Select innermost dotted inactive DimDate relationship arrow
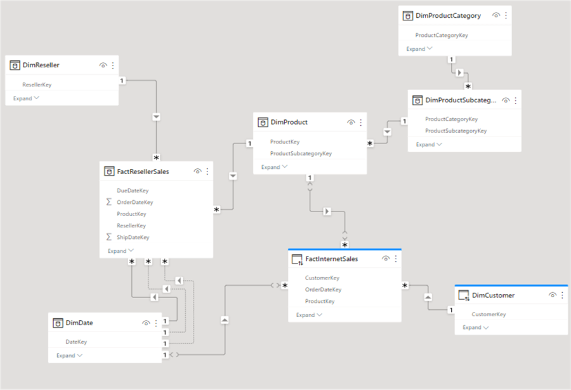This screenshot has width=571, height=390. coord(166,289)
